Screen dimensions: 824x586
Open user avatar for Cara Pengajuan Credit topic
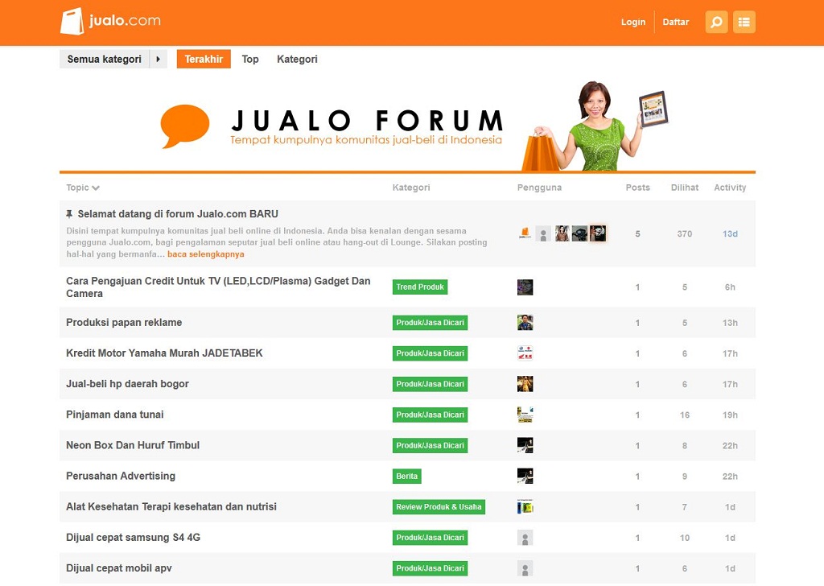tap(525, 287)
